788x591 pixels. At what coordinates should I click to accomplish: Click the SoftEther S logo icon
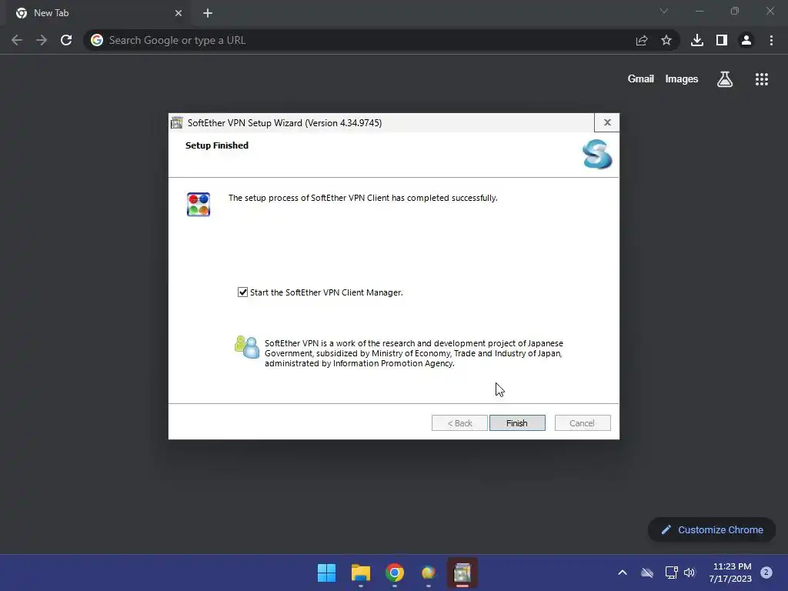[597, 154]
